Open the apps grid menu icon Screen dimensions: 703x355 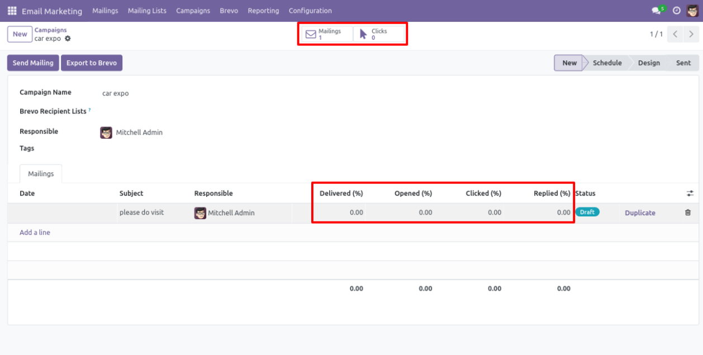(12, 11)
